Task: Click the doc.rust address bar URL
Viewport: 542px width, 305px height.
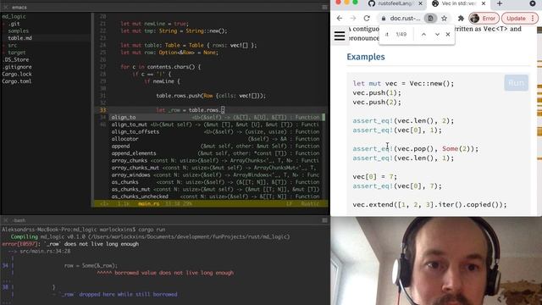Action: pos(405,19)
